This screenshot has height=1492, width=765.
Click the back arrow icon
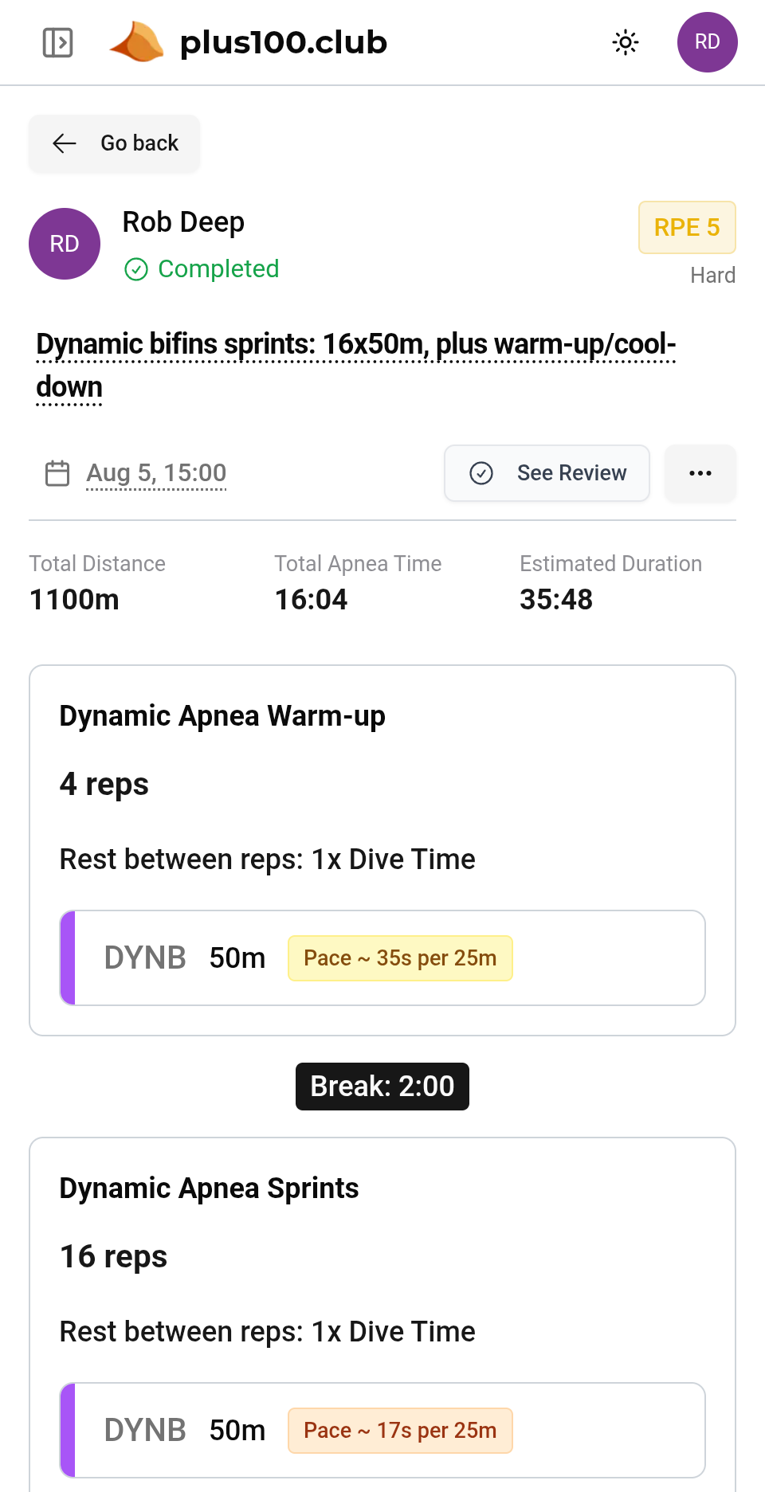point(65,143)
